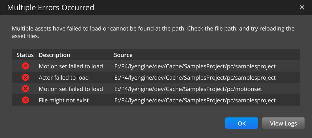Click source path of File might not exist row
Image resolution: width=312 pixels, height=138 pixels.
[x=195, y=101]
